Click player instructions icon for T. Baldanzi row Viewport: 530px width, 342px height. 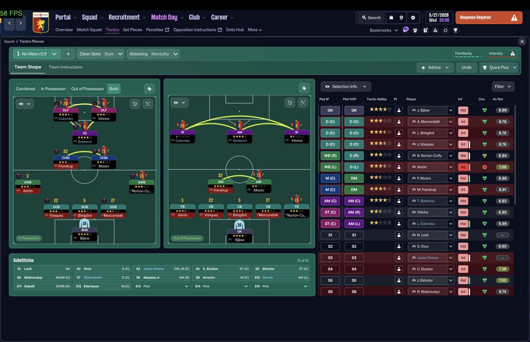point(399,201)
